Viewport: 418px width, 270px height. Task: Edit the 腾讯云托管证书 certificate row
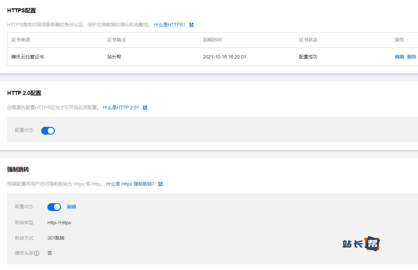399,57
